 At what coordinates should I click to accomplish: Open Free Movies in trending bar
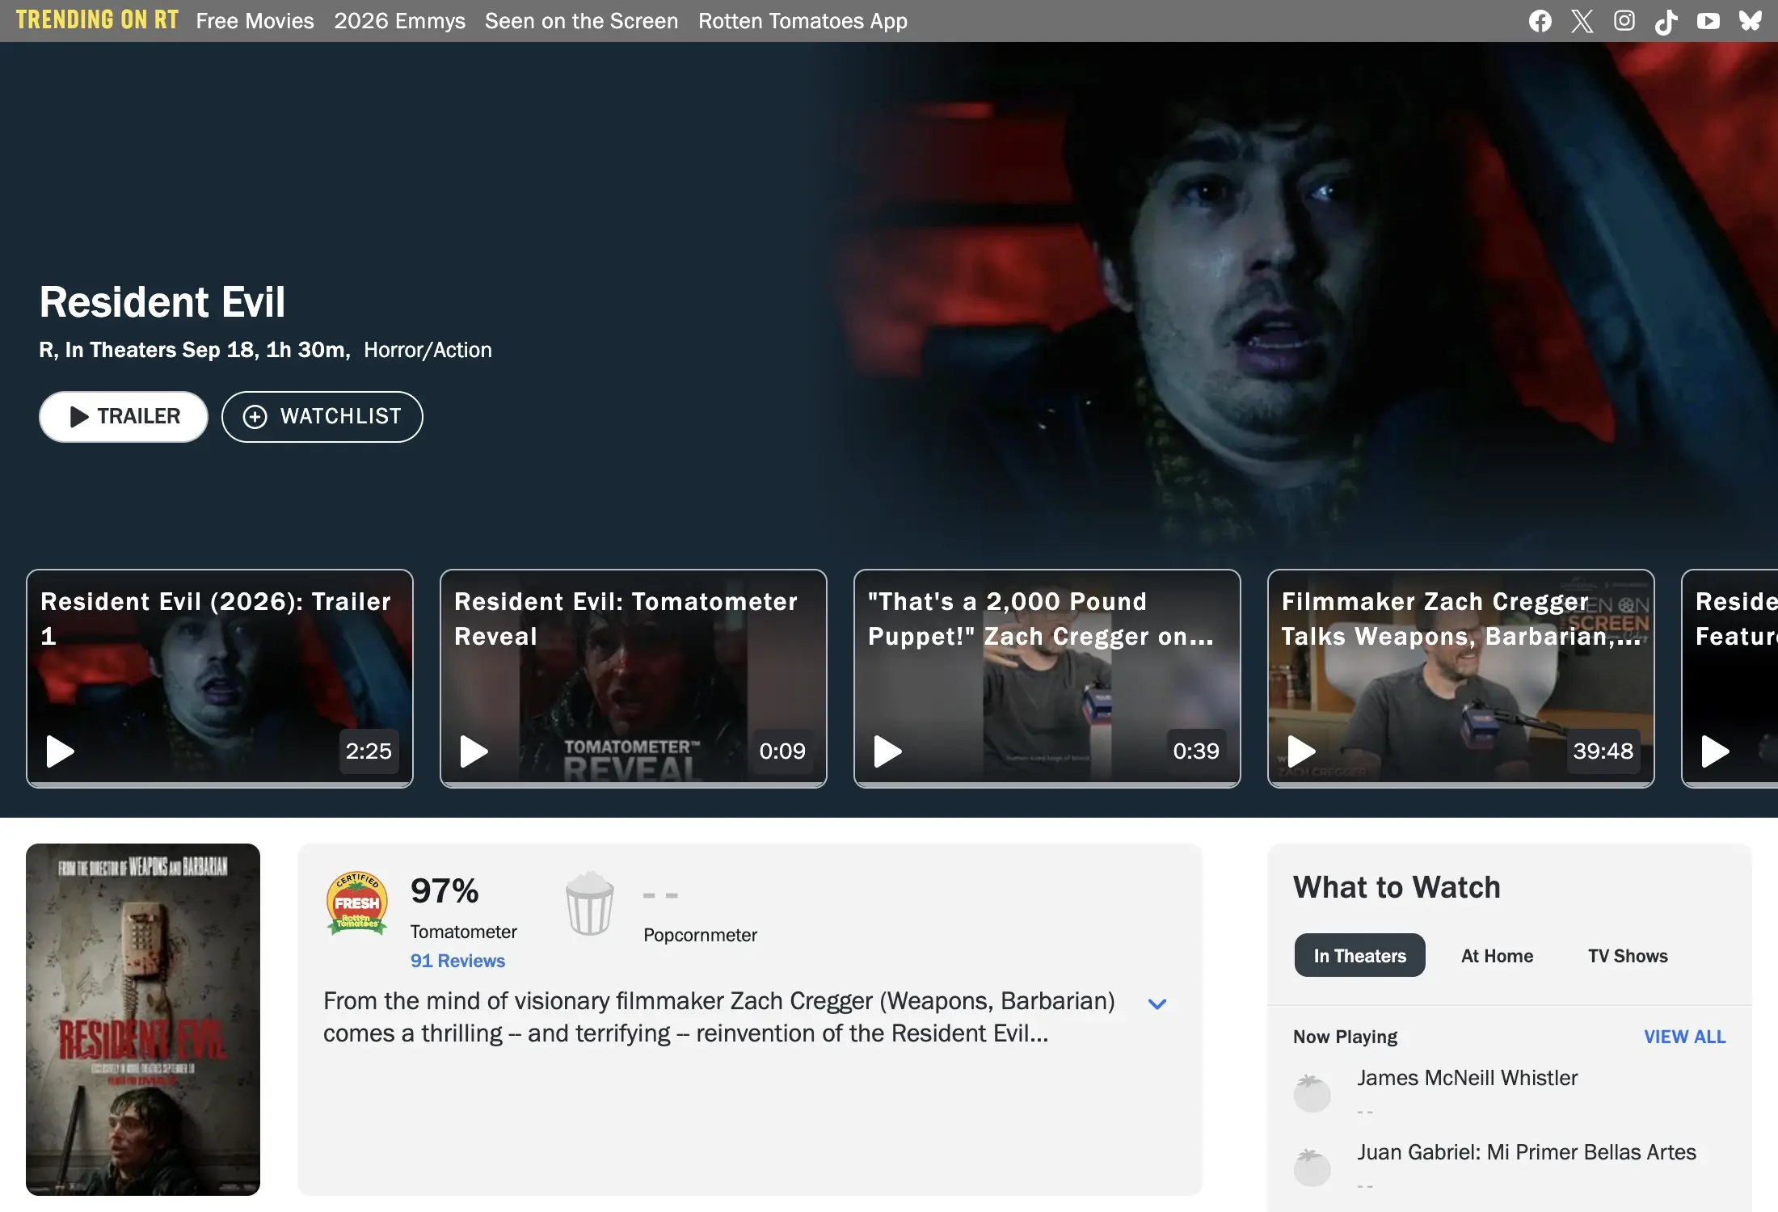[255, 21]
